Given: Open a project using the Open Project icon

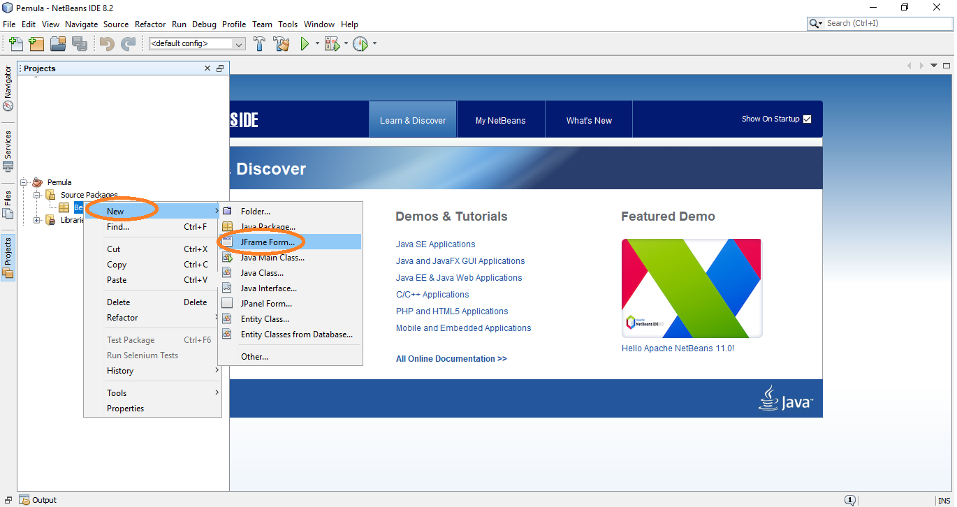Looking at the screenshot, I should click(58, 43).
